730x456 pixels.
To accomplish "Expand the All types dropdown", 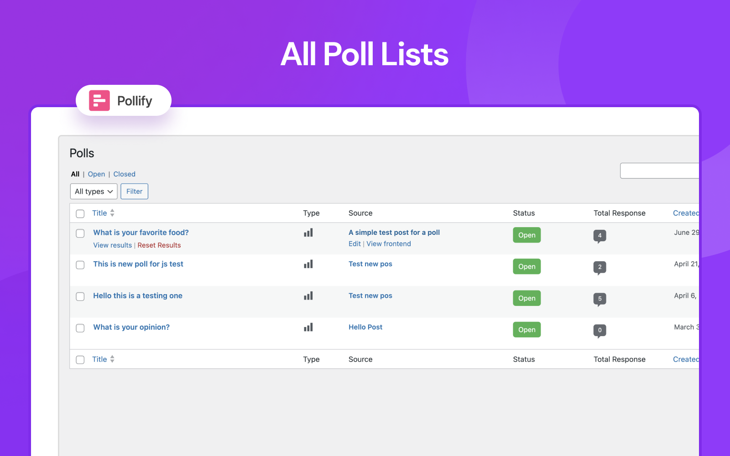I will [x=94, y=192].
